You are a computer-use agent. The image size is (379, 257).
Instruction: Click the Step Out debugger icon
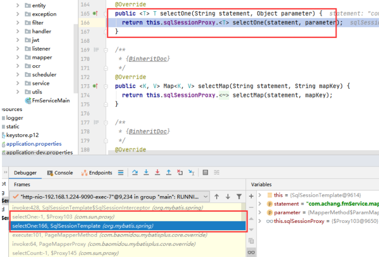pos(169,172)
